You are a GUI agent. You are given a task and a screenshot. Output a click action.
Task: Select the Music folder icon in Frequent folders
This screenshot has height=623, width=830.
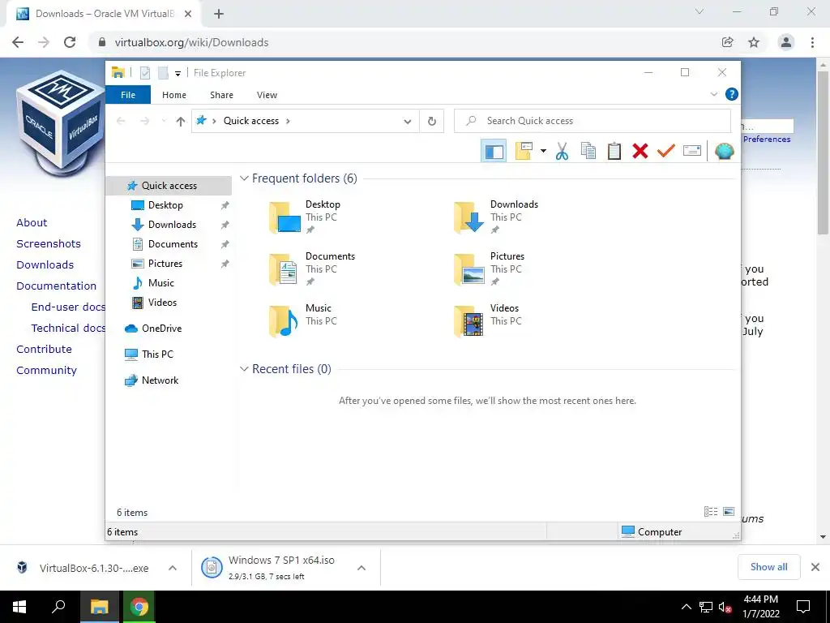(285, 321)
